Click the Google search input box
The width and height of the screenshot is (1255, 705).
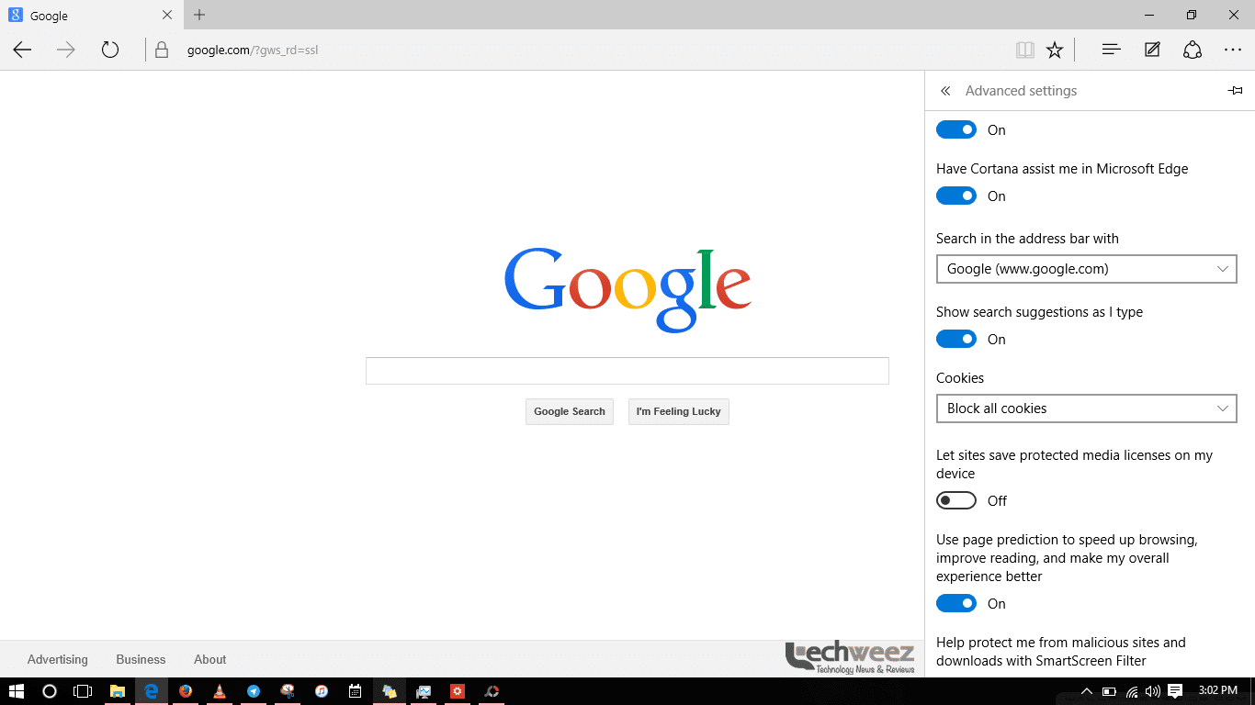(627, 371)
